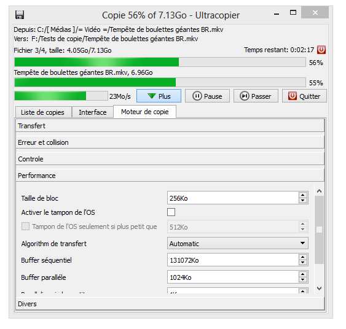Open the Interface tab
The height and width of the screenshot is (329, 346).
93,112
